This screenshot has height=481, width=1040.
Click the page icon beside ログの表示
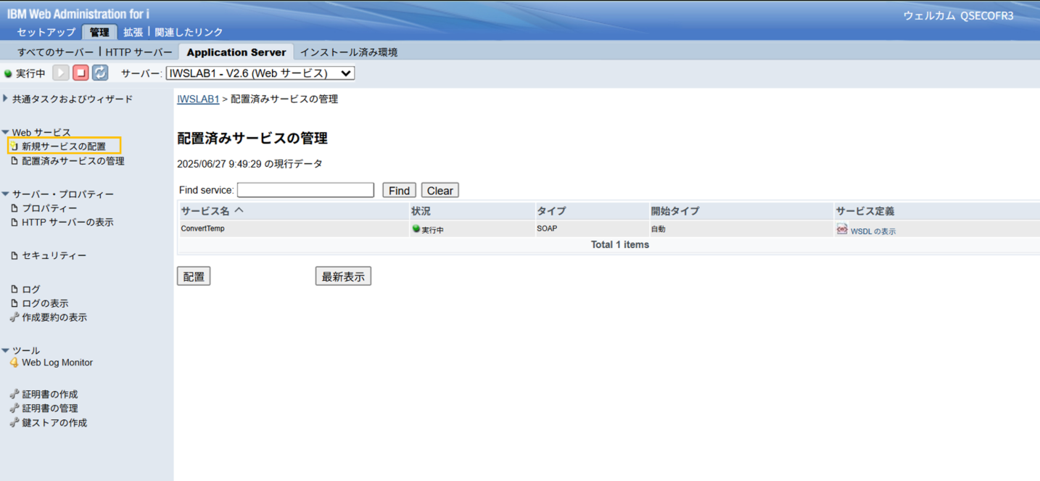click(15, 303)
